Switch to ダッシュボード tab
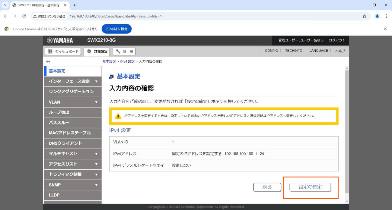The image size is (392, 210). (63, 52)
